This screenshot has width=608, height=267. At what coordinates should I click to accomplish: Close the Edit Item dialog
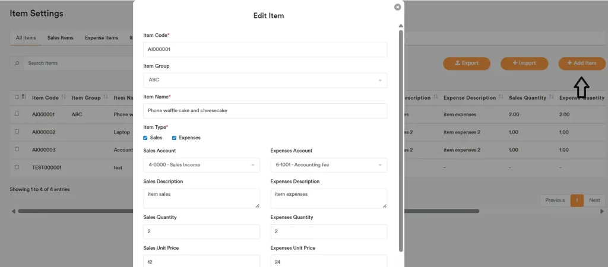coord(397,7)
